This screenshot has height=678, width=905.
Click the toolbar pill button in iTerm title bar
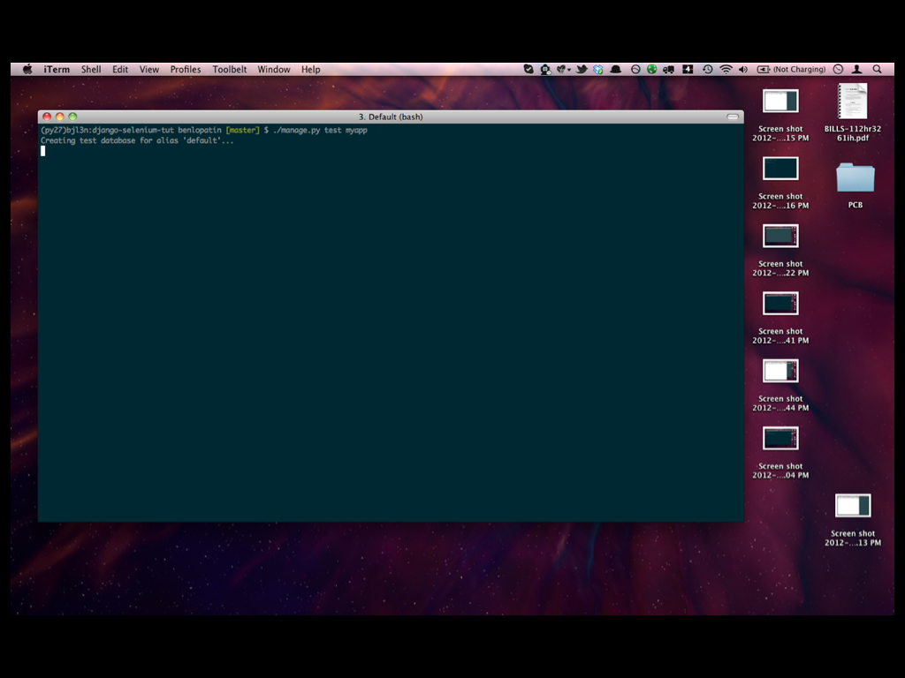tap(733, 117)
